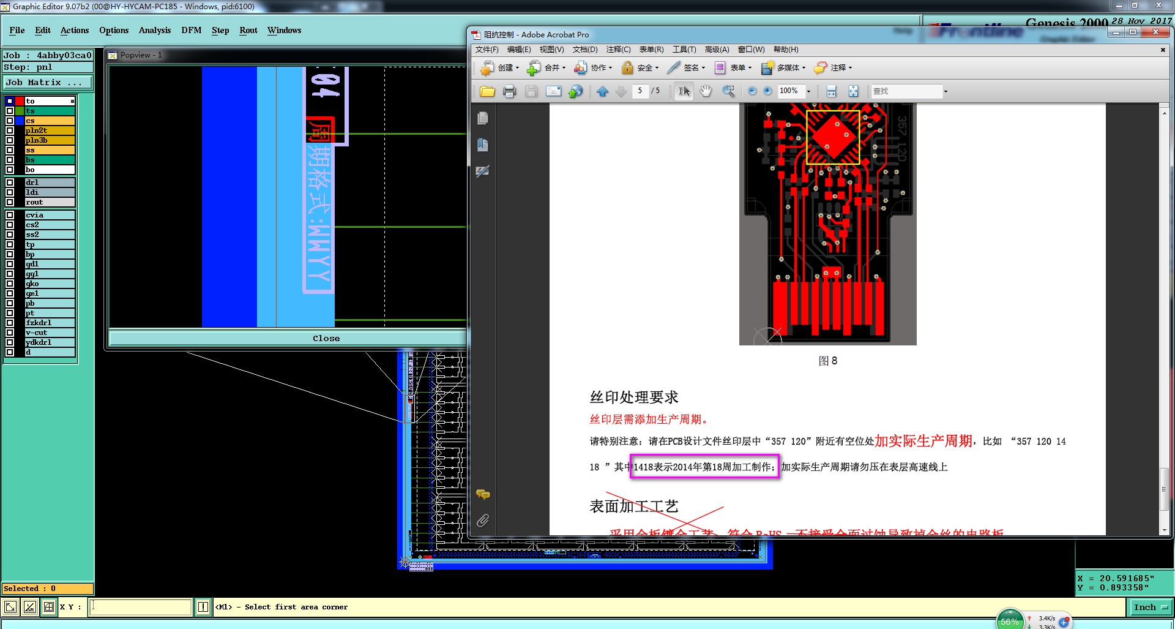Toggle the 'cvia' layer checkbox

(10, 215)
